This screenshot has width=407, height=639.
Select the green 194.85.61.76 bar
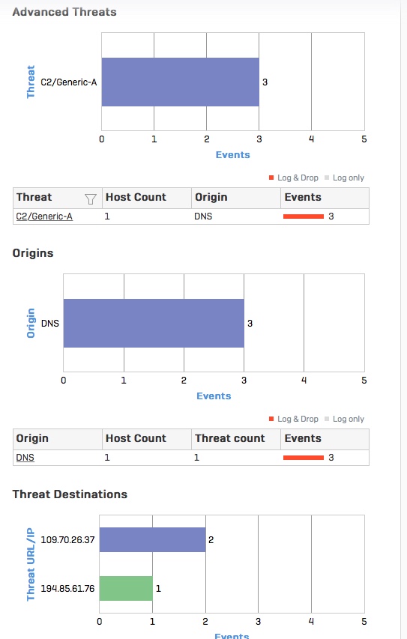126,588
